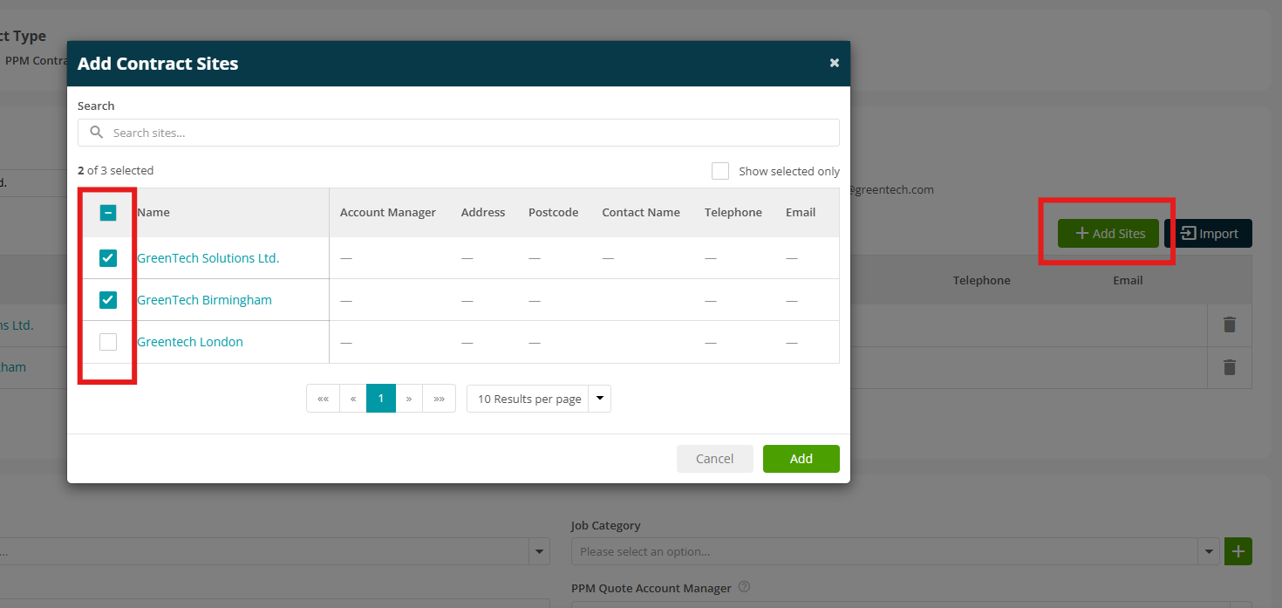Click the magnifier icon in search box
Viewport: 1282px width, 608px height.
(97, 133)
